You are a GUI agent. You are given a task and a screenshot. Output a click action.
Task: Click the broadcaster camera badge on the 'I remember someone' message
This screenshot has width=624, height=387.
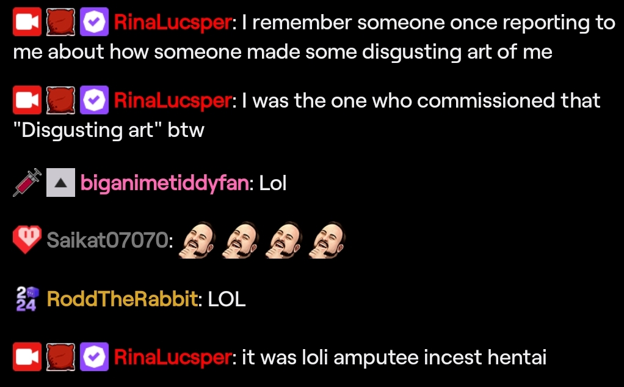(27, 22)
